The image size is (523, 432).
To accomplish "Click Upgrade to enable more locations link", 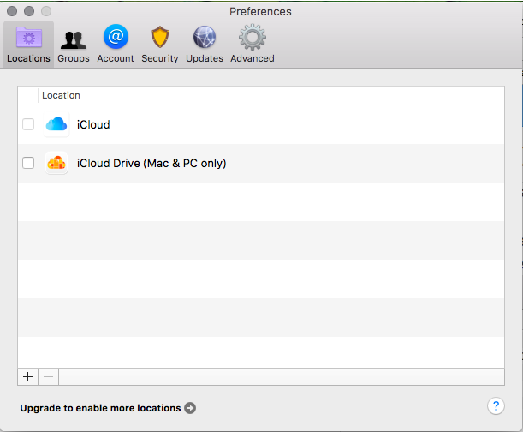I will tap(100, 408).
